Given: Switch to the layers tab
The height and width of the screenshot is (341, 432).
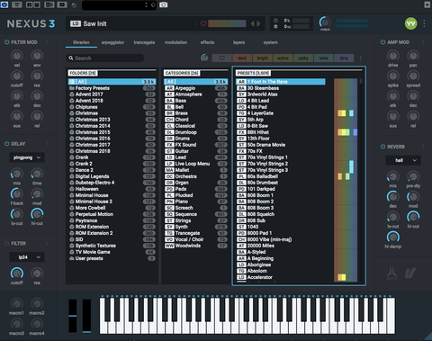Looking at the screenshot, I should [x=238, y=42].
